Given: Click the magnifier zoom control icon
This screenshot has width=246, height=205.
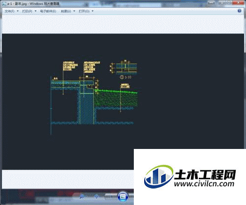Looking at the screenshot, I should (x=82, y=197).
